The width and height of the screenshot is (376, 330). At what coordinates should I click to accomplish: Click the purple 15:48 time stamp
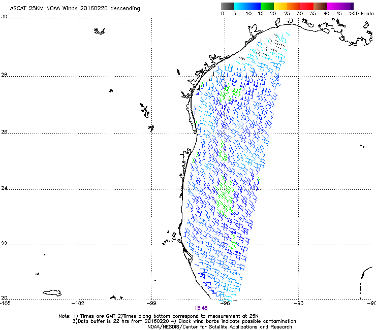201,308
